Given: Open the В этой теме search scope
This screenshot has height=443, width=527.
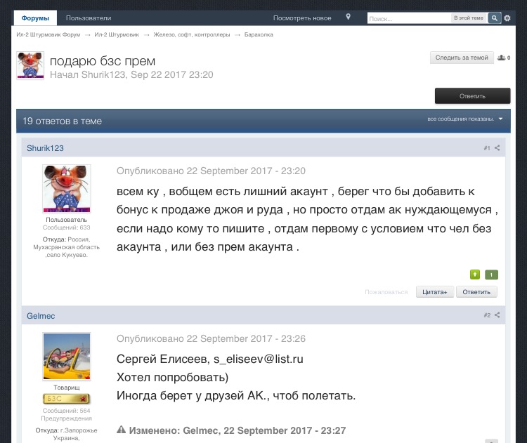Looking at the screenshot, I should tap(469, 18).
